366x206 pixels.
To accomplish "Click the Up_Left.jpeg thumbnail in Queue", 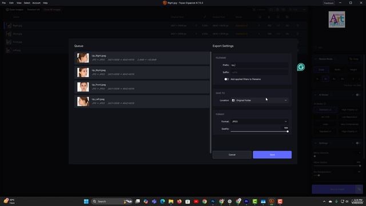I will [x=83, y=101].
